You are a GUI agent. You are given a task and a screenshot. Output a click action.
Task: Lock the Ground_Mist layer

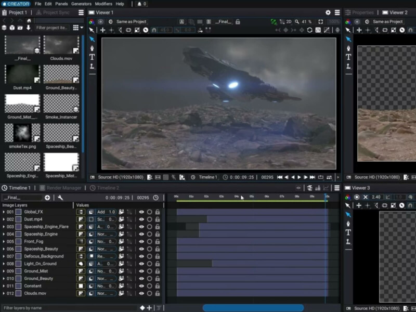(158, 271)
